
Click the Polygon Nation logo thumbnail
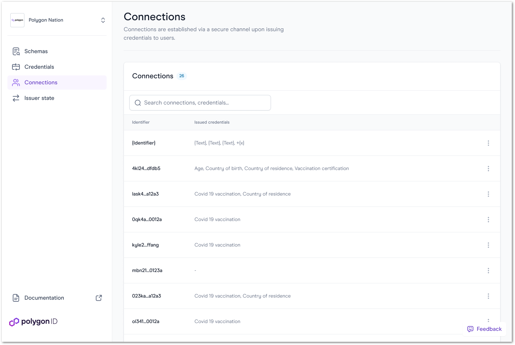tap(17, 20)
